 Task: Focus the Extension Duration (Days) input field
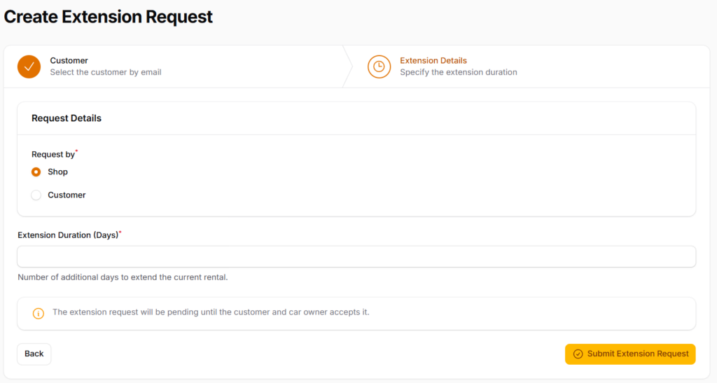pyautogui.click(x=356, y=256)
